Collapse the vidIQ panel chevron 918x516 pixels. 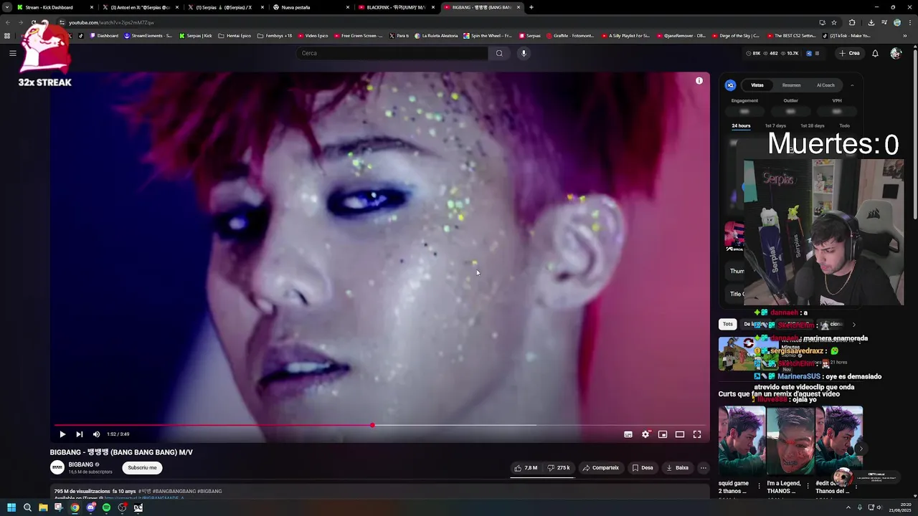(x=852, y=85)
